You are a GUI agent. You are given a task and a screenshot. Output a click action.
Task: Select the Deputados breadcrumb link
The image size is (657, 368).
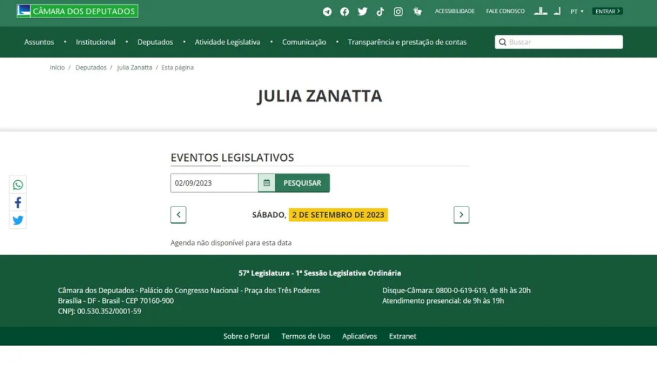(x=90, y=67)
